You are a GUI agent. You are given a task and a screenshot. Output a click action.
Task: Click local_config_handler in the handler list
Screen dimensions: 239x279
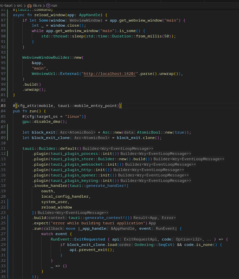[x=66, y=196]
